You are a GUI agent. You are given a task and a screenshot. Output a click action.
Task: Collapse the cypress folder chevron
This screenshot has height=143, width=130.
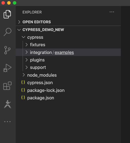pos(23,37)
